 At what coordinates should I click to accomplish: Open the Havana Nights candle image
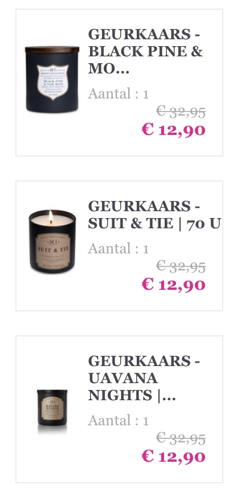(52, 410)
